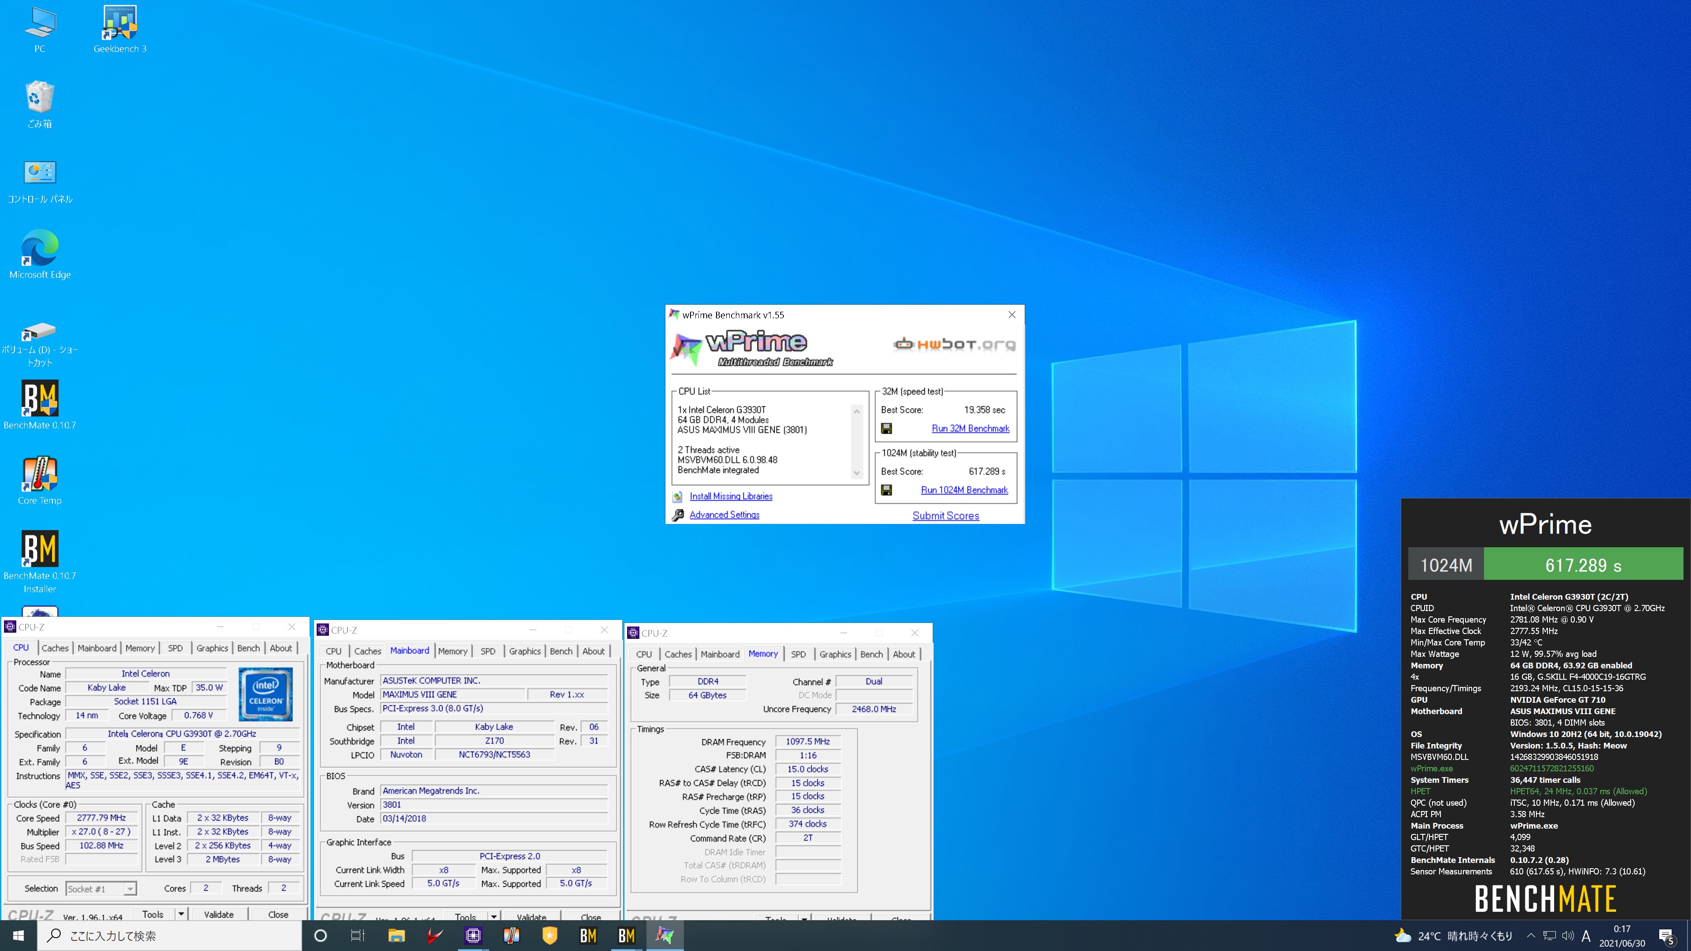Click the save icon next to Run 1024M Benchmark

click(886, 490)
